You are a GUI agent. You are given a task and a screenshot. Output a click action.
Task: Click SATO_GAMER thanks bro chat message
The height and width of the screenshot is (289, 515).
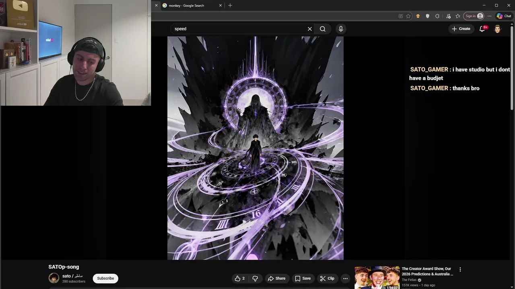(x=445, y=88)
